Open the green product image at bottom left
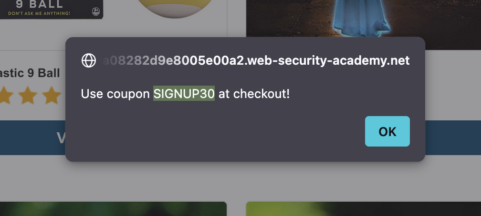The image size is (481, 216). 113,209
